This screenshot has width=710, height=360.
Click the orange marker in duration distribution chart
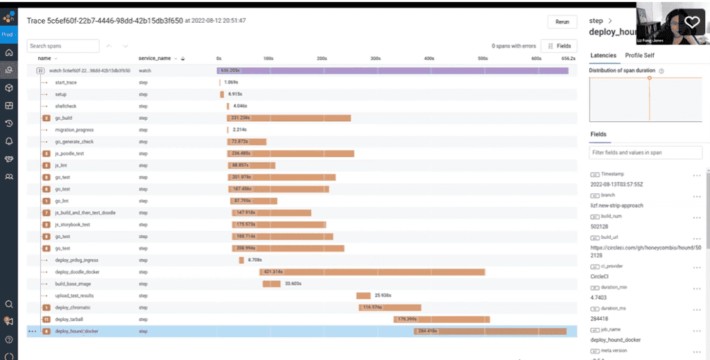tap(650, 78)
